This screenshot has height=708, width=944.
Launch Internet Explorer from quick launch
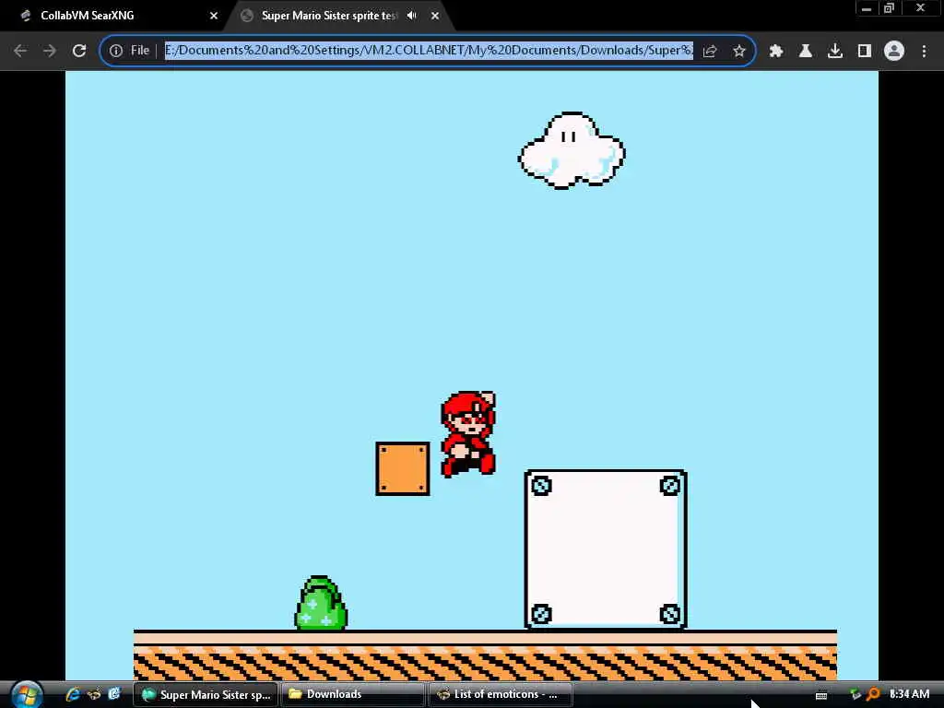tap(73, 694)
